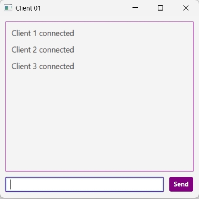Focus the message input field
Image resolution: width=199 pixels, height=199 pixels.
click(x=84, y=184)
